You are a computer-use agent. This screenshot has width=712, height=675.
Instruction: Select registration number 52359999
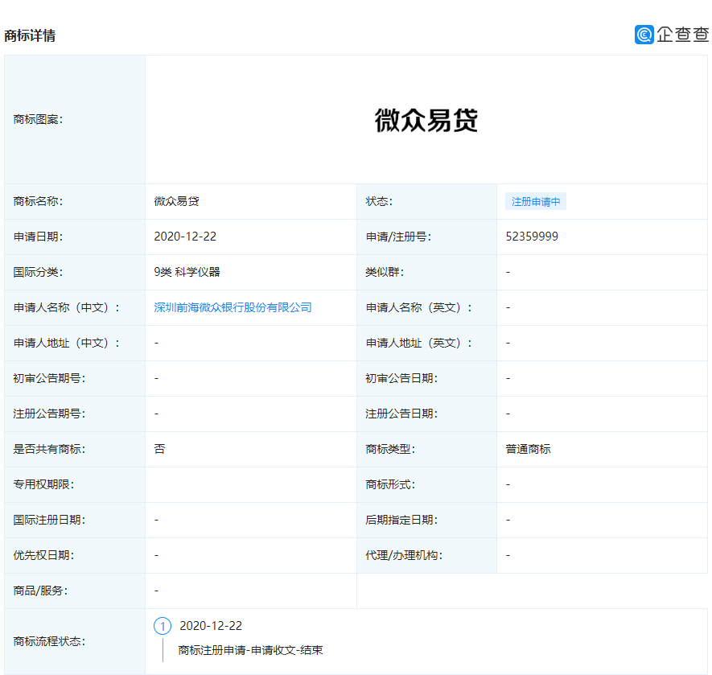532,237
